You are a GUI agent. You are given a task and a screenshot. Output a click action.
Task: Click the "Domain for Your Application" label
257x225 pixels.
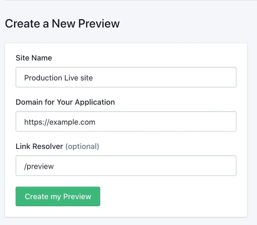pyautogui.click(x=65, y=102)
